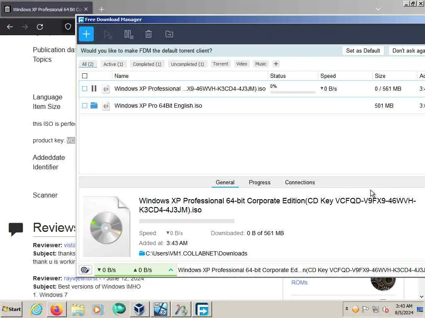Select the Windows XP Pro 64Bit English.iso row

[x=252, y=106]
